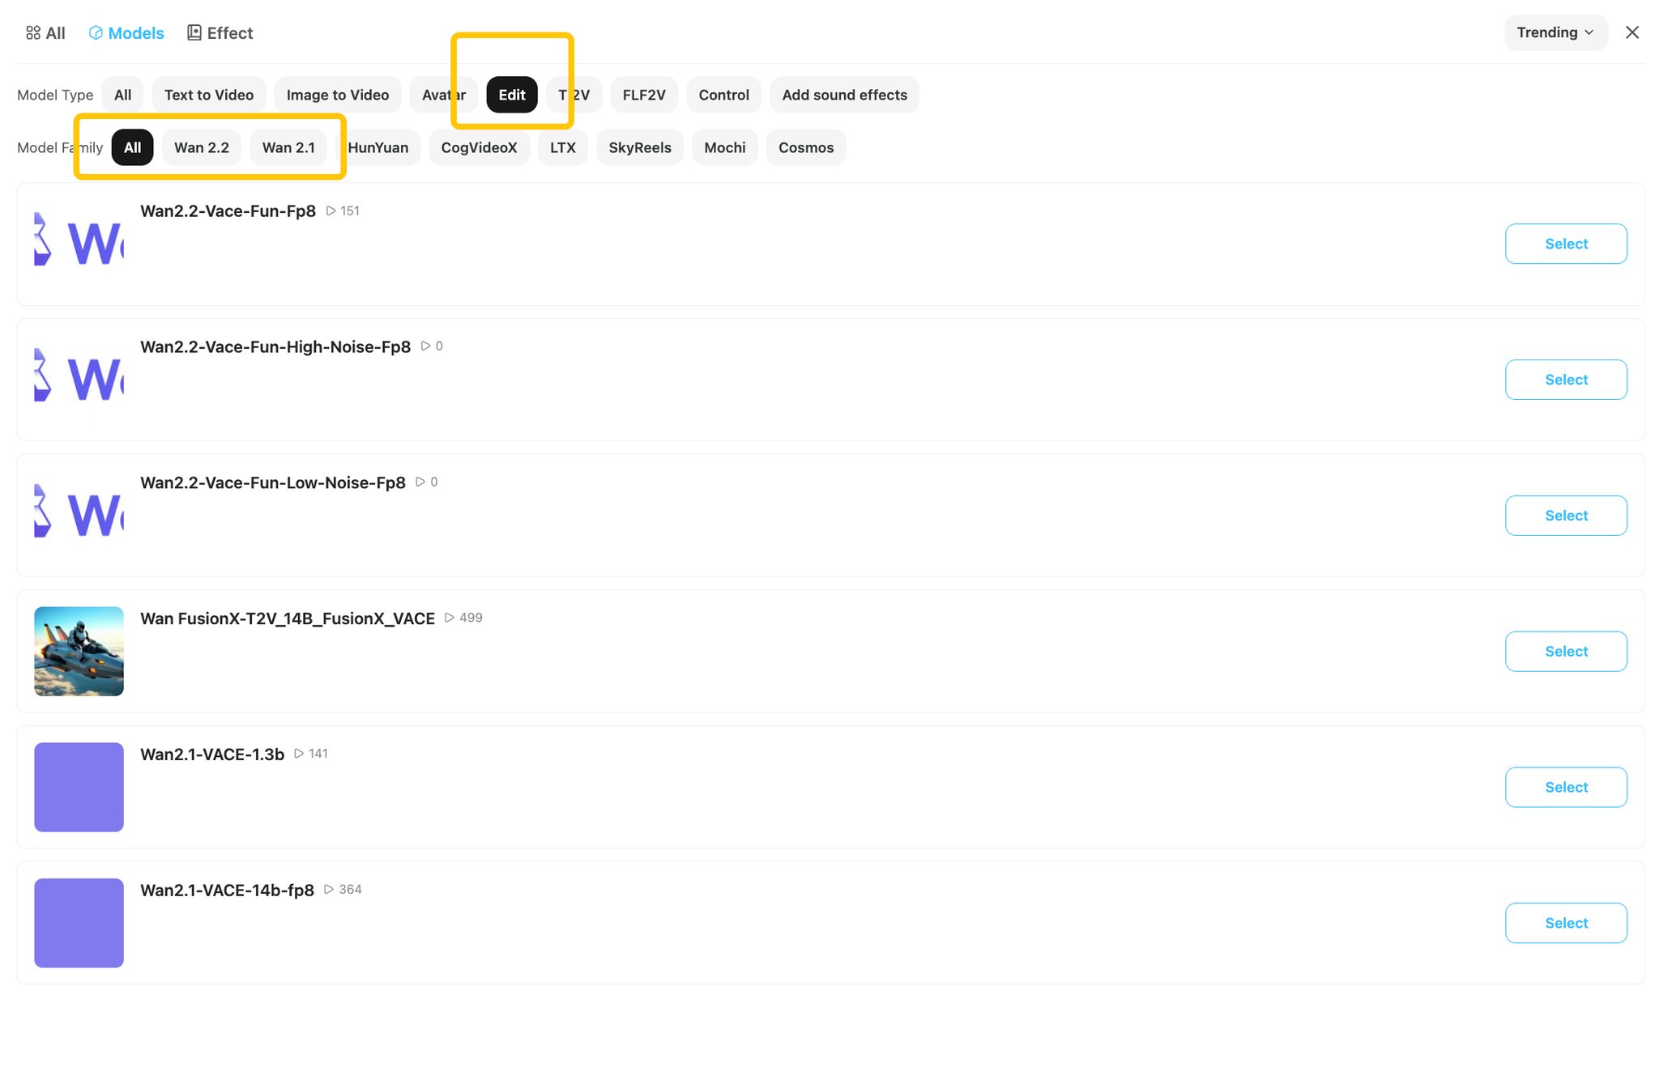Open the Trending sort dropdown

pyautogui.click(x=1555, y=32)
